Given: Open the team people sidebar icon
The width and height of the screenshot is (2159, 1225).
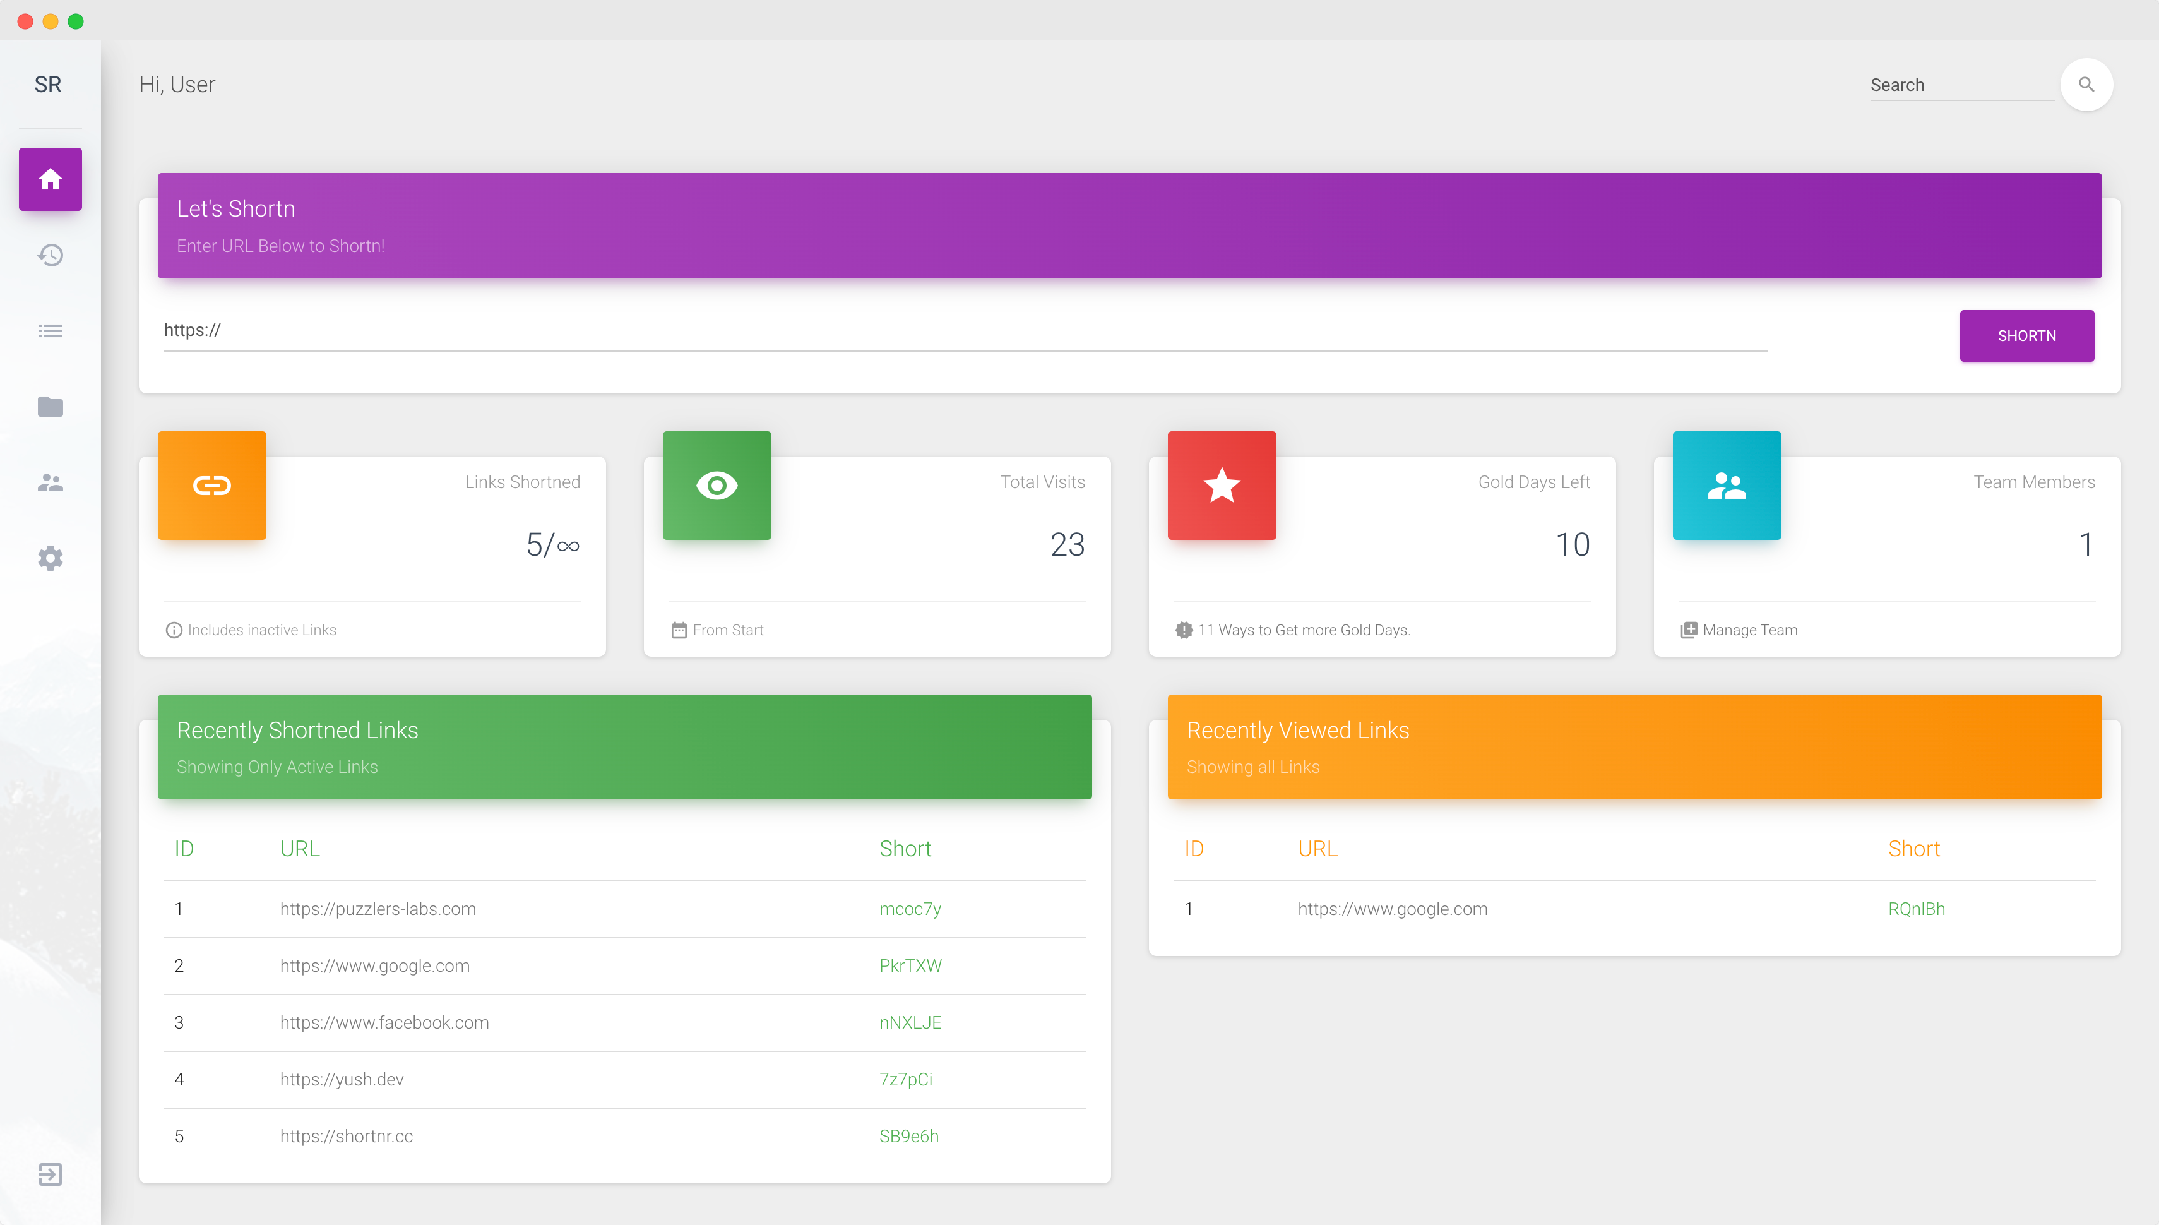Looking at the screenshot, I should pyautogui.click(x=51, y=483).
